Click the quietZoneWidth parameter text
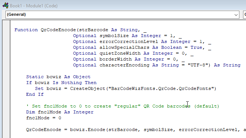246x138 pixels. point(120,54)
